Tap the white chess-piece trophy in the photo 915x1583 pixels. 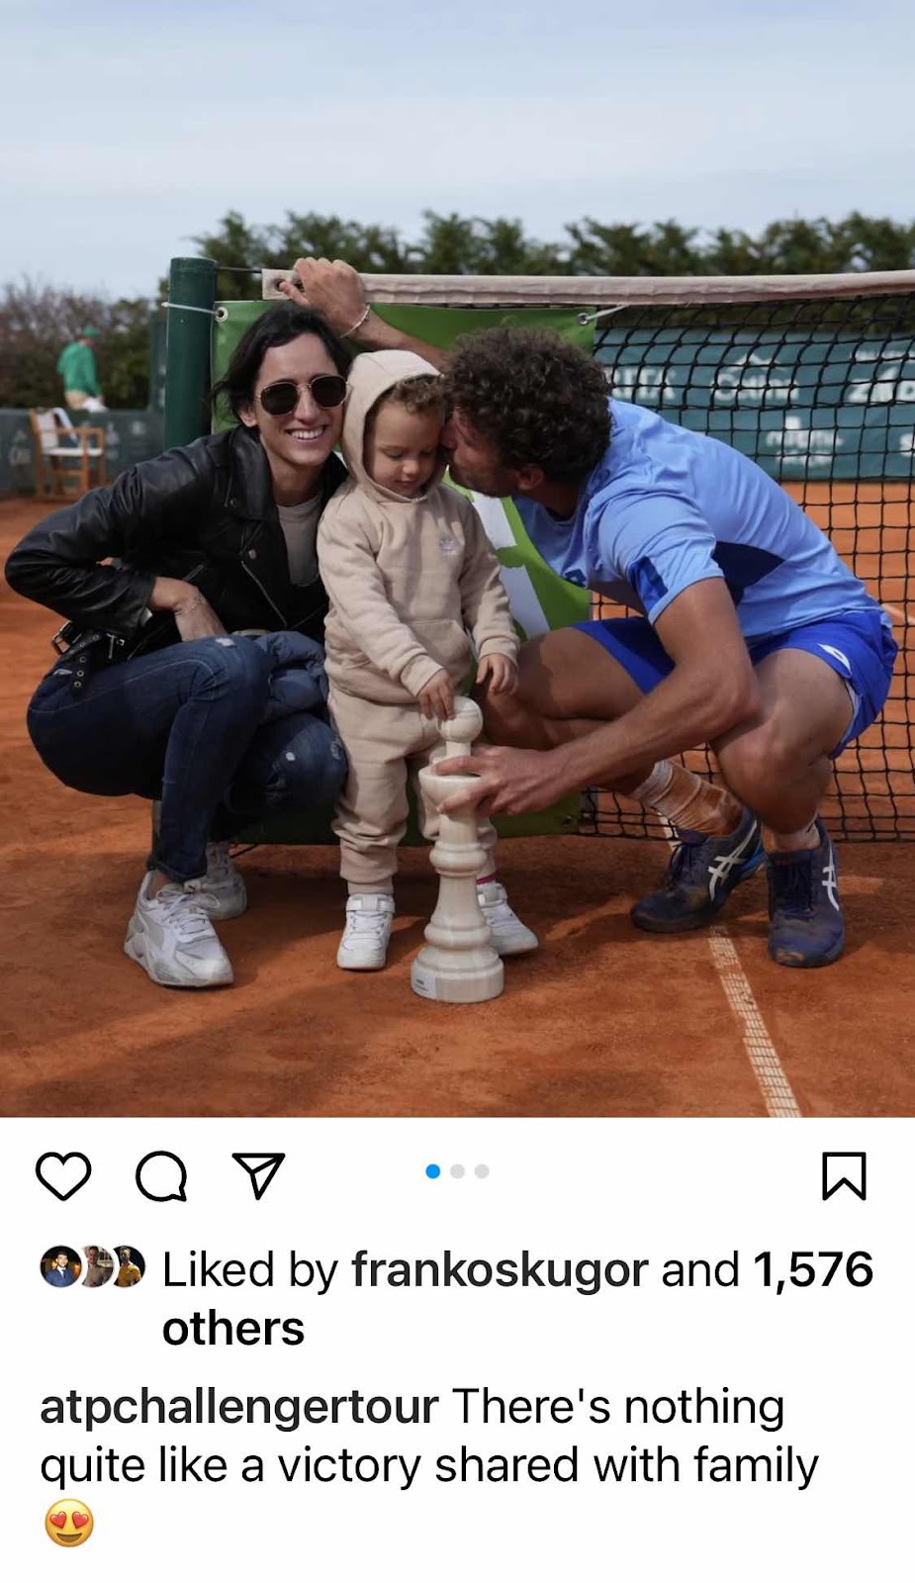(458, 851)
